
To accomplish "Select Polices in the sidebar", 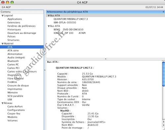I will (12, 37).
